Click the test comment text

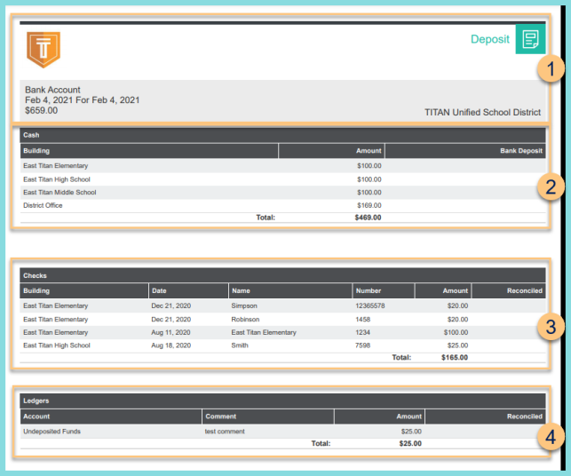225,432
